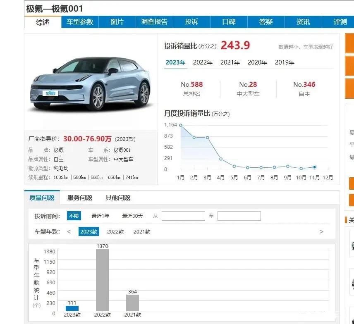The width and height of the screenshot is (354, 324).
Task: Open the 调查报告 tab
Action: 154,22
